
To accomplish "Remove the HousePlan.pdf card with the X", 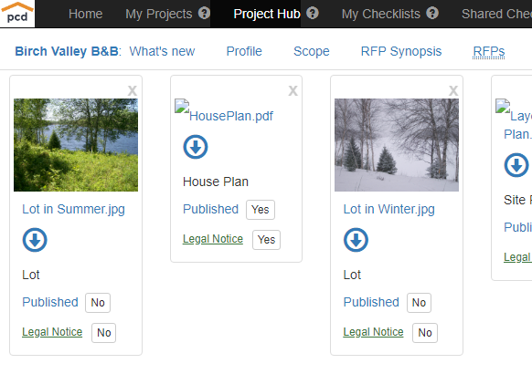I will [x=293, y=90].
